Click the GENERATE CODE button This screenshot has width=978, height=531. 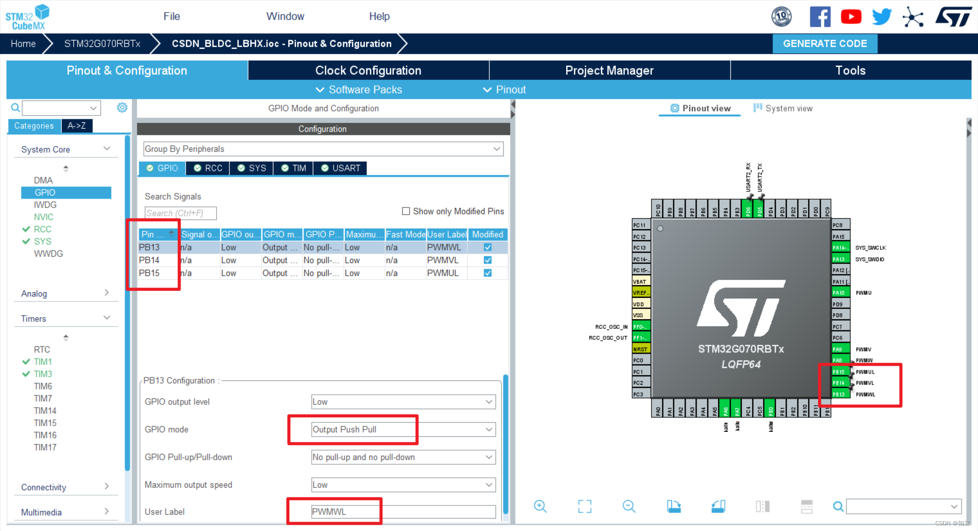tap(825, 44)
